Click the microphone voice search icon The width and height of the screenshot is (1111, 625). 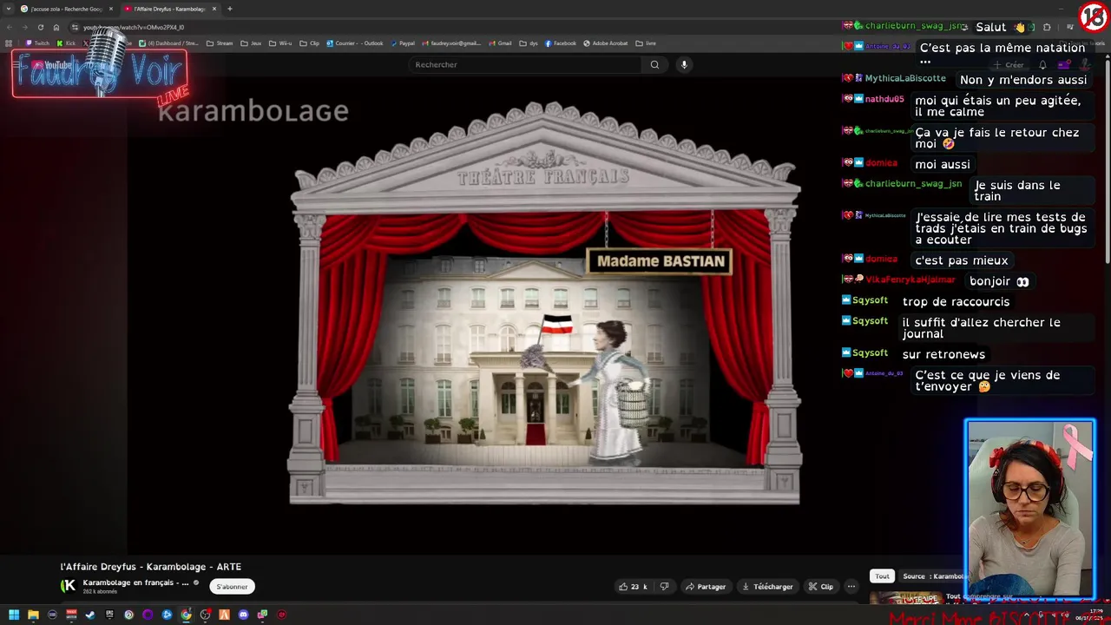684,64
